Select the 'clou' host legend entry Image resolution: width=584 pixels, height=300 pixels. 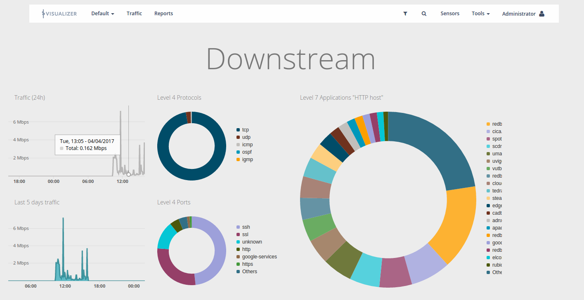pos(494,183)
